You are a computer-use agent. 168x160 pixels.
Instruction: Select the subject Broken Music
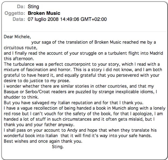44,13
